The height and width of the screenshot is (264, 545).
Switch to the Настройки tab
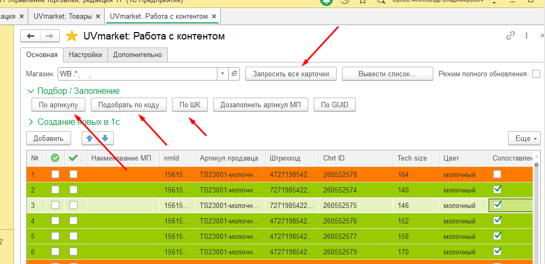tap(85, 55)
